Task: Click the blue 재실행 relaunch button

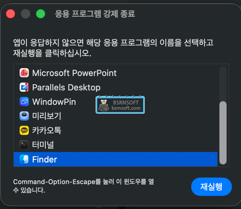Action: 211,187
